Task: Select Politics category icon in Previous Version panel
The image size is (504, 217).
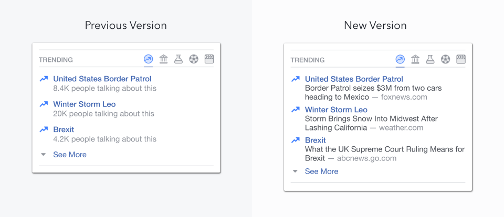Action: (163, 59)
